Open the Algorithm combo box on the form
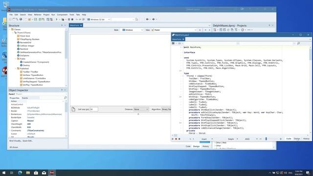This screenshot has height=176, width=313. [166, 110]
